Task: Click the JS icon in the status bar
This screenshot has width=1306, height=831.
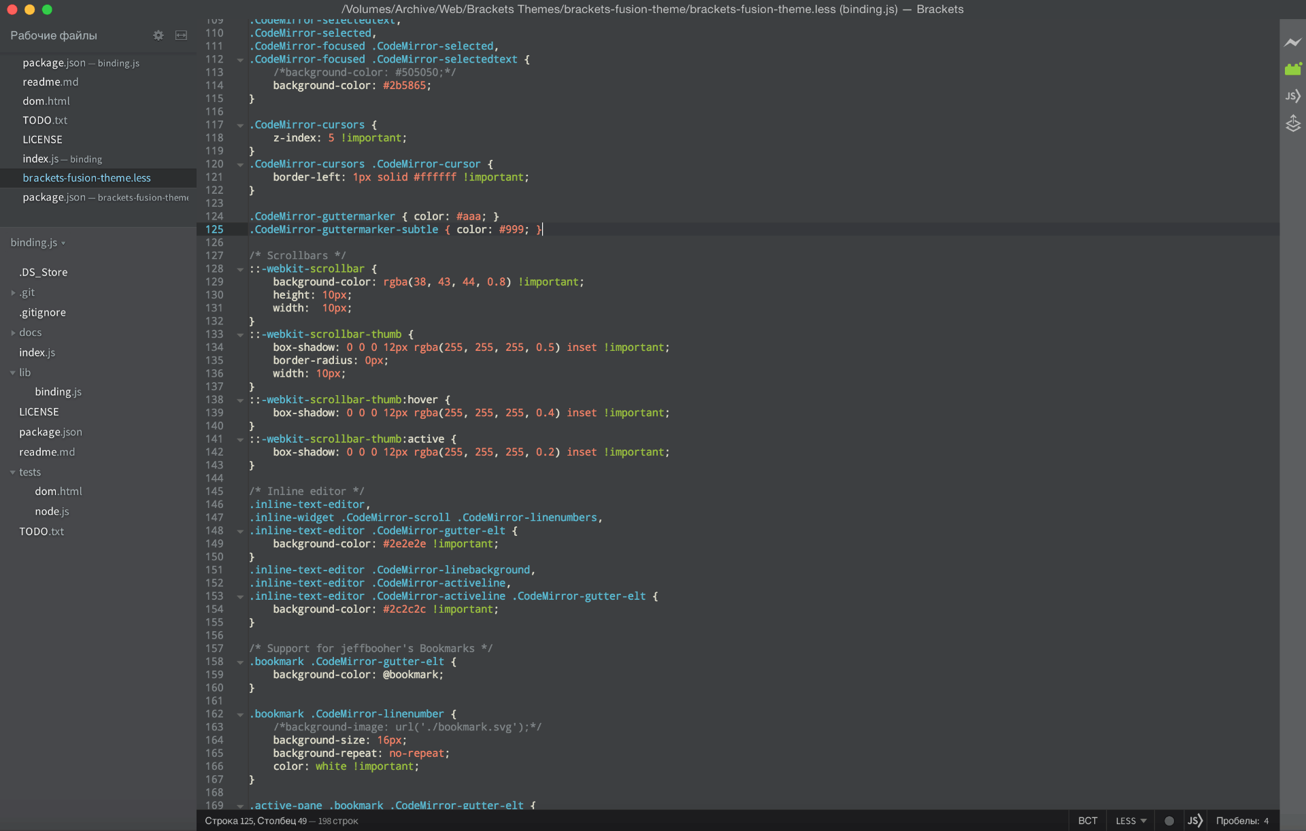Action: [1194, 821]
